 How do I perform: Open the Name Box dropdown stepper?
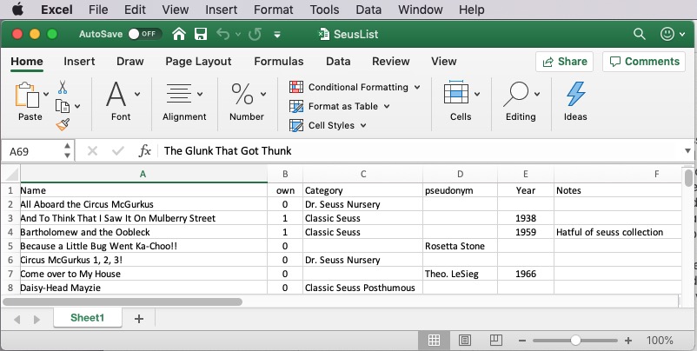[x=67, y=151]
